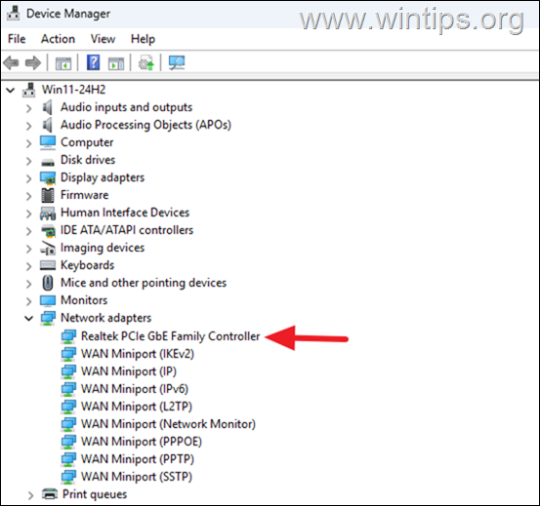This screenshot has height=506, width=540.
Task: Select the Human Interface Devices label
Action: (125, 213)
